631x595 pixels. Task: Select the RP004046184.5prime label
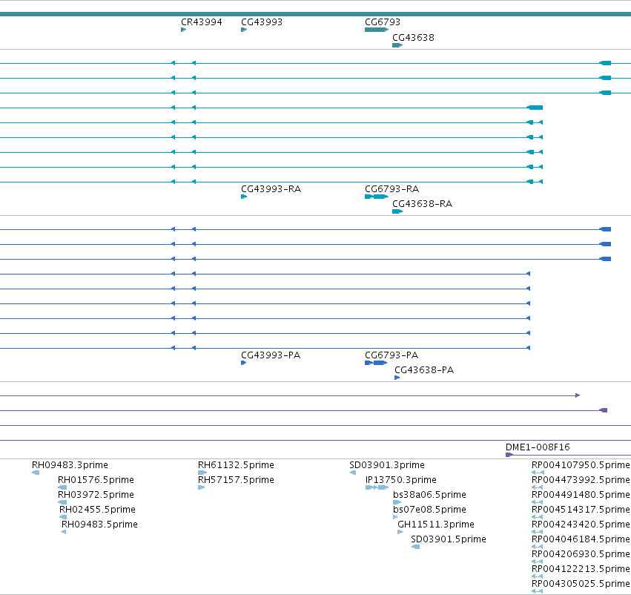point(581,539)
